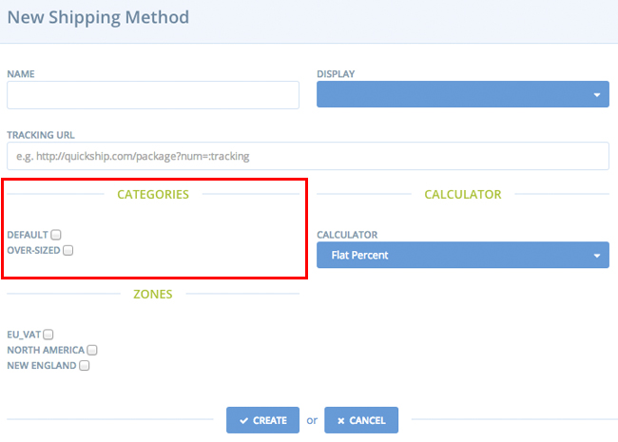The width and height of the screenshot is (618, 442).
Task: Focus the Name input field
Action: 153,95
